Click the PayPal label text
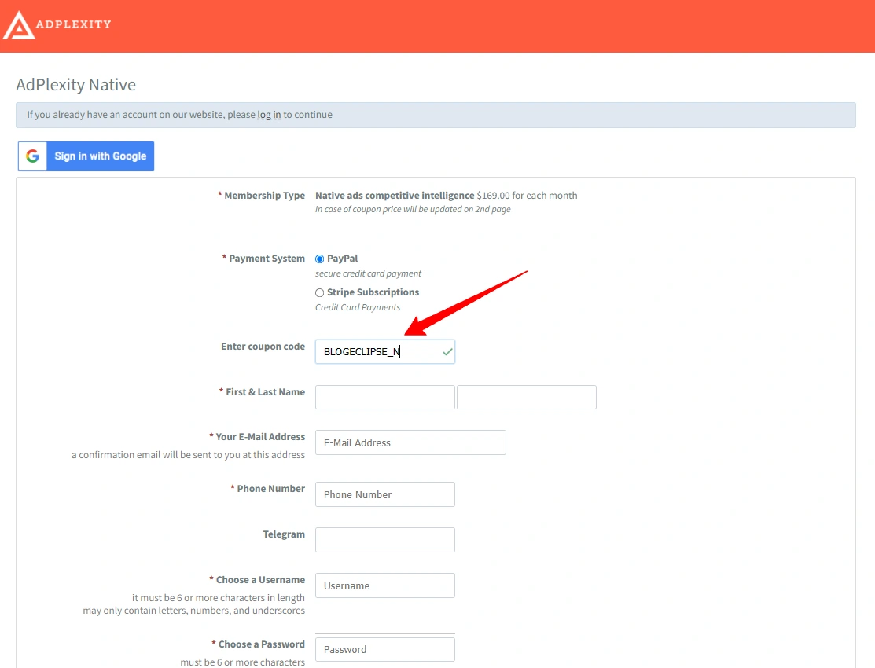Image resolution: width=875 pixels, height=668 pixels. tap(342, 259)
